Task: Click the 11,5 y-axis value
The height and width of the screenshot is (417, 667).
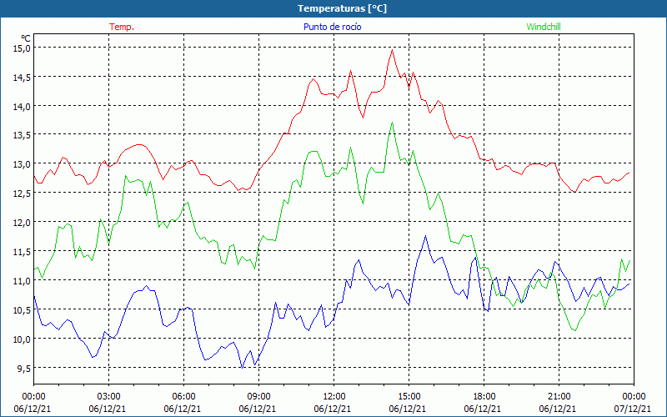Action: coord(22,252)
